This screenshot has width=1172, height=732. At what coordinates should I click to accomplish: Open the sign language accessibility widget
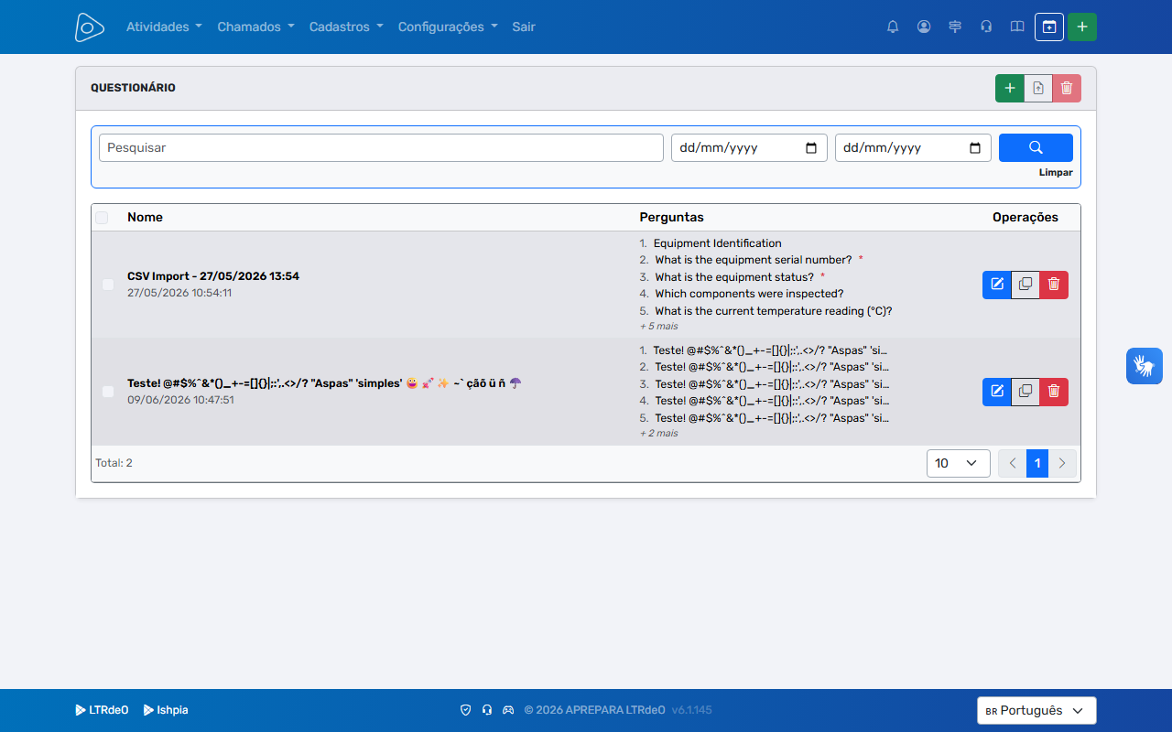(x=1145, y=366)
